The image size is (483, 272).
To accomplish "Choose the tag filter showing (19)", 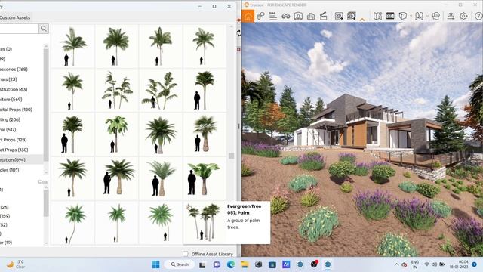I will click(x=6, y=243).
